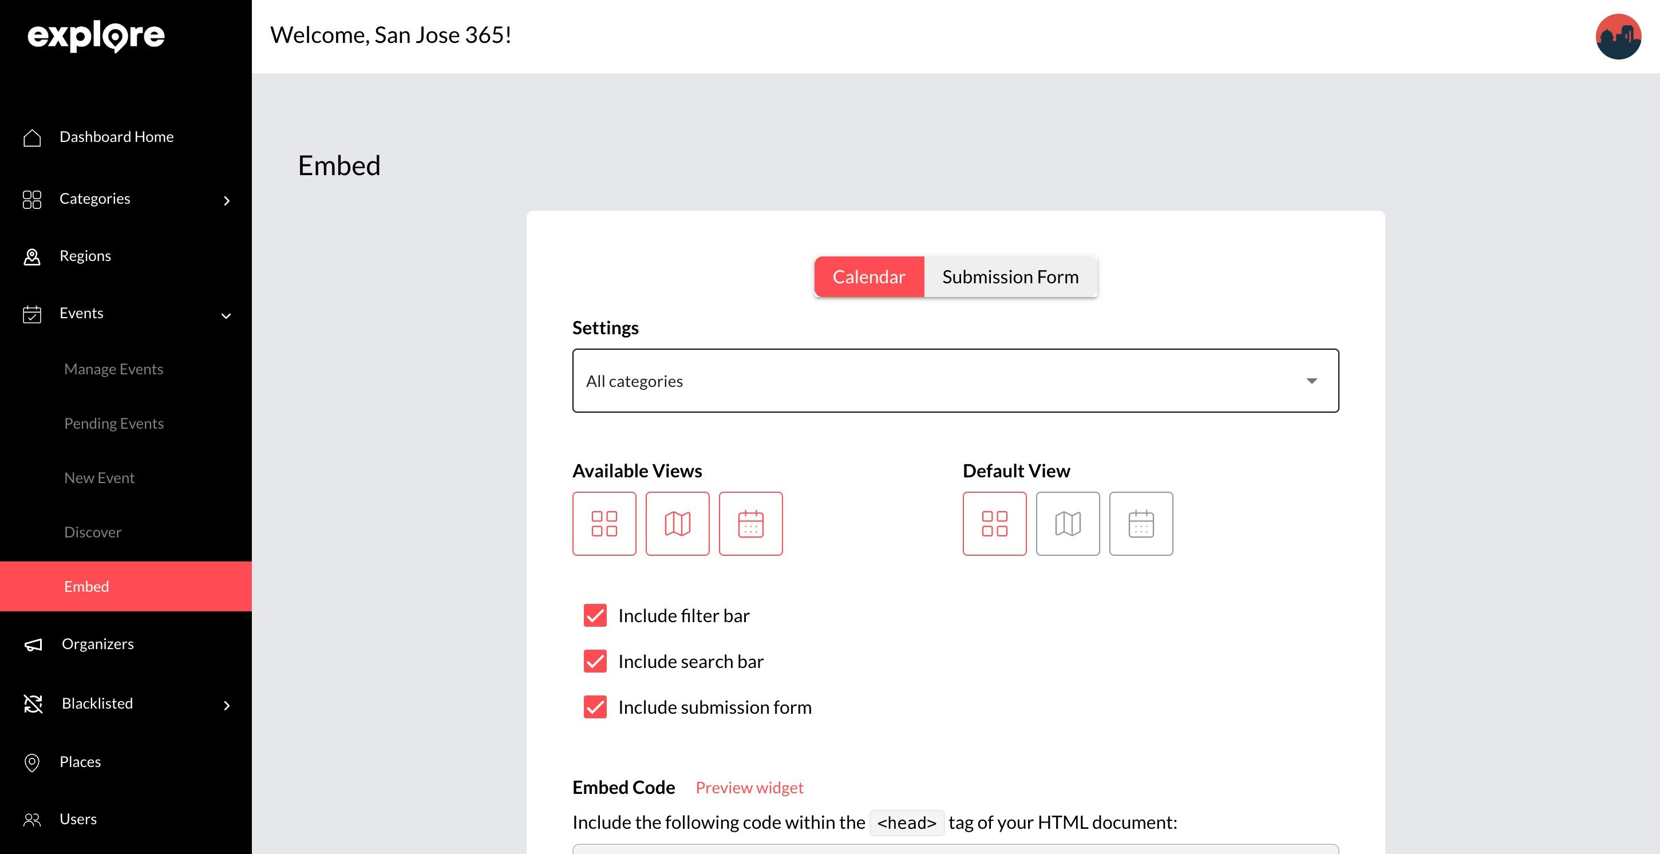Click the explore logo

(96, 36)
